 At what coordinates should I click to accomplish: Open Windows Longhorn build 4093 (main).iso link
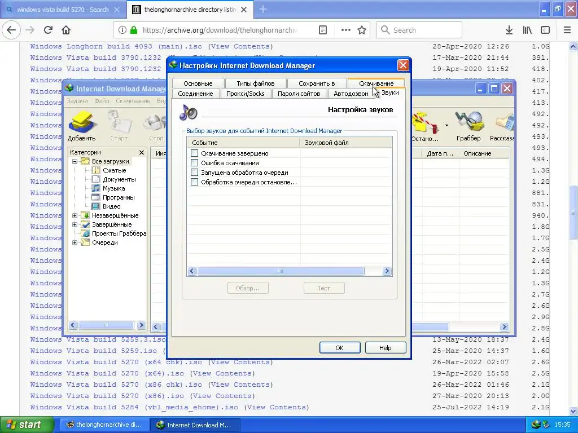point(116,46)
